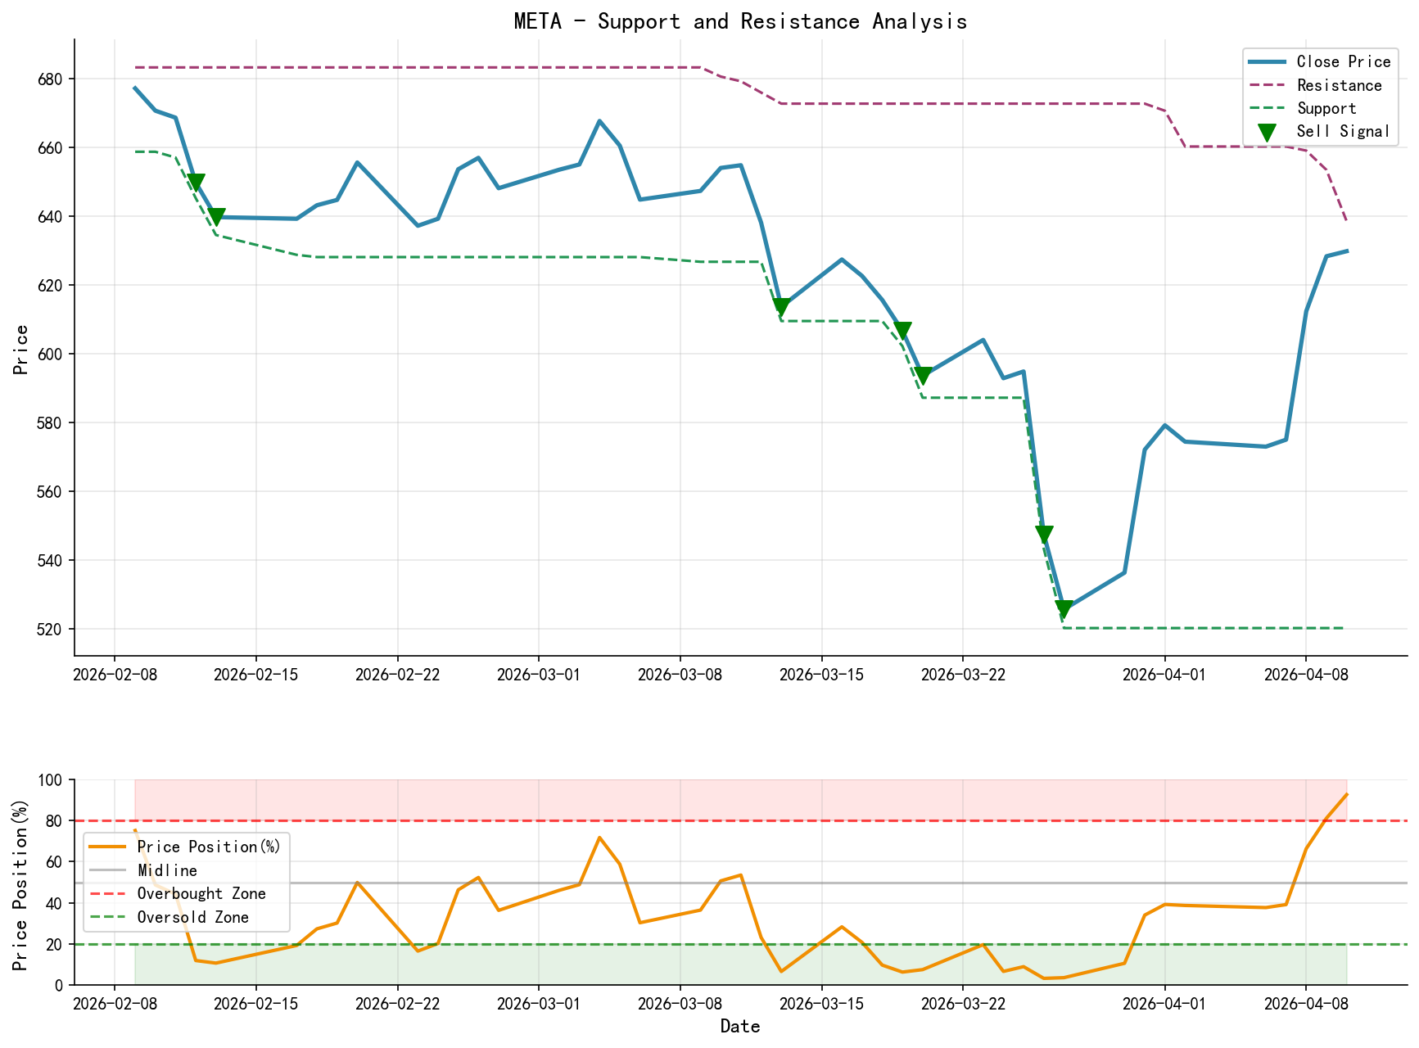Click the 2026-02-15 date tick on the top chart
The image size is (1419, 1048).
pyautogui.click(x=256, y=674)
